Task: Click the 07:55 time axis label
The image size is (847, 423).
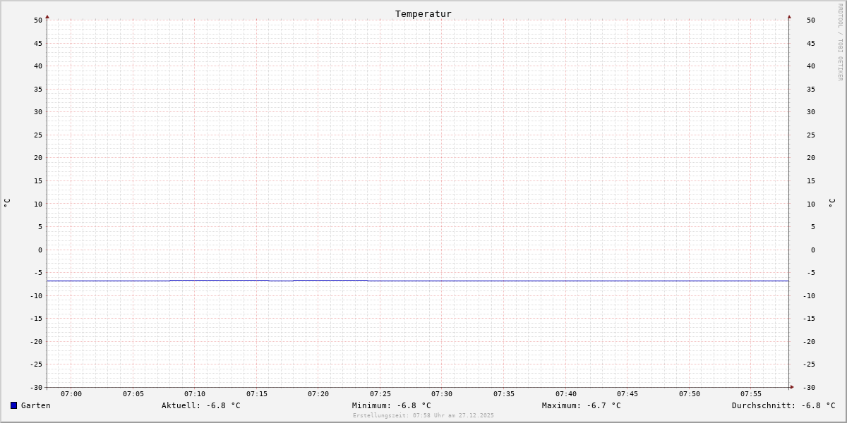Action: point(751,393)
